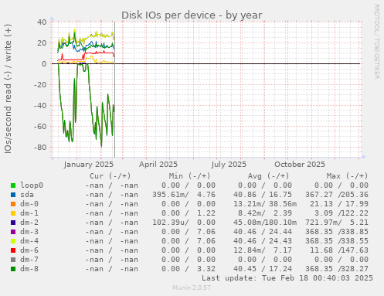
Task: Click the dm-8 max value '368.35 /328.27'
Action: tap(337, 269)
